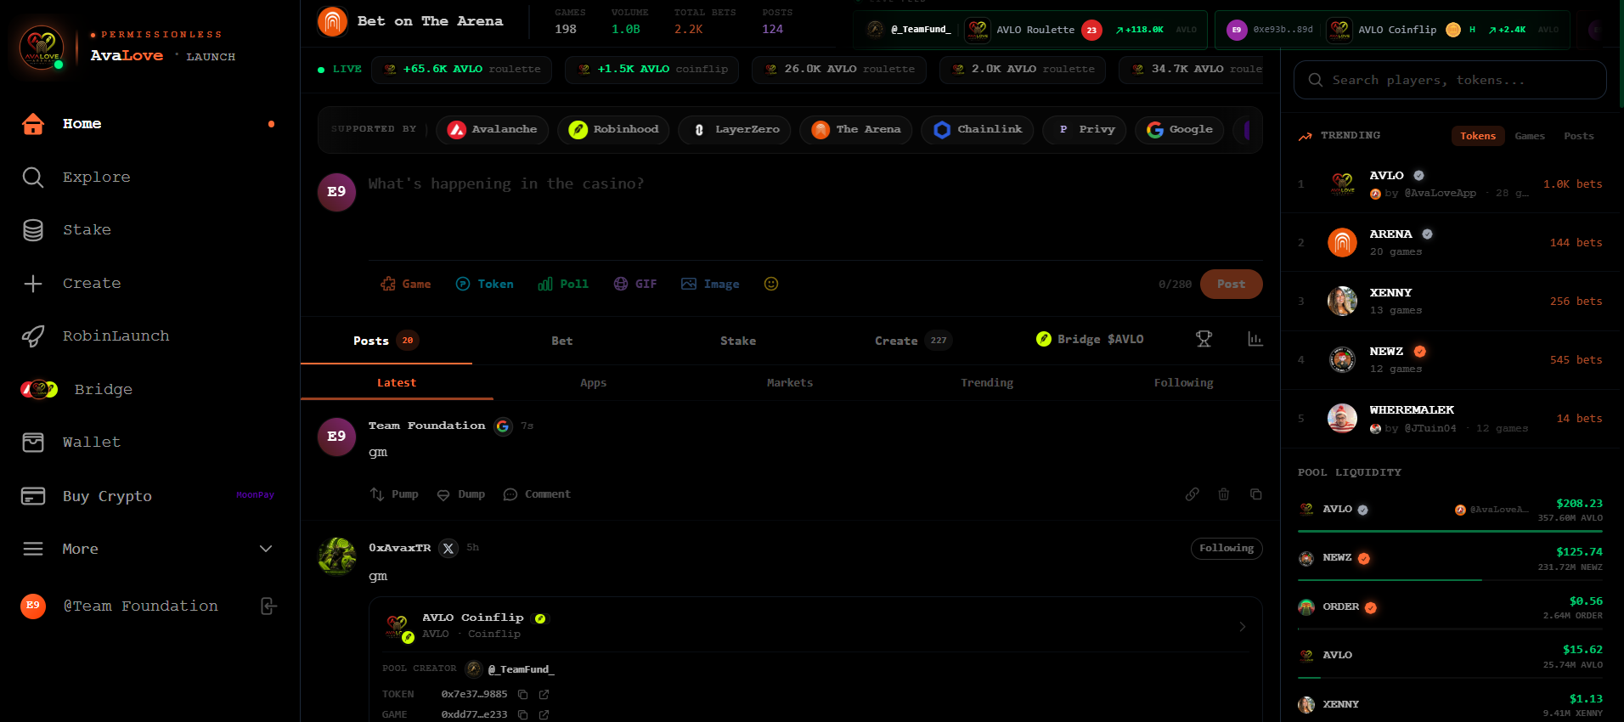Switch to the Posts tab with count 20

click(386, 341)
